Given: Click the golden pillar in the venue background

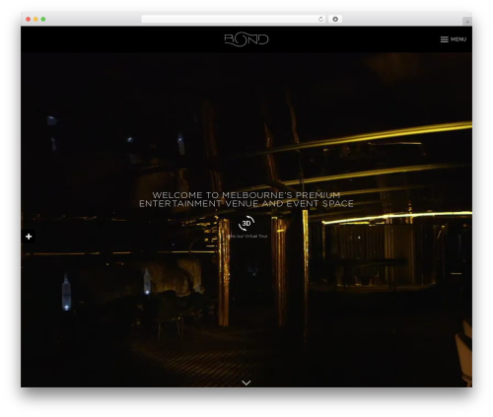Looking at the screenshot, I should tap(224, 272).
